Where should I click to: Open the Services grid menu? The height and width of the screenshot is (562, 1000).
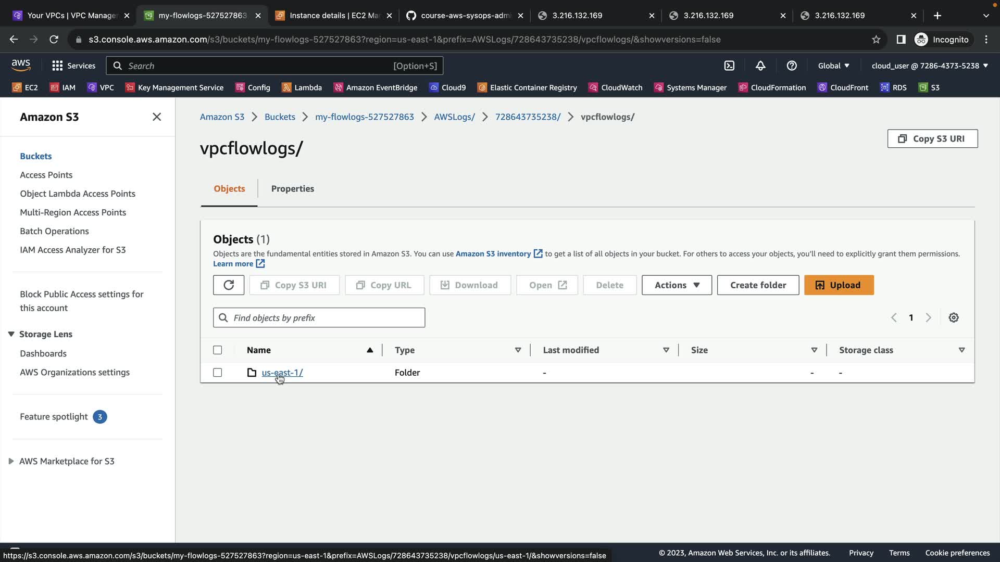[x=73, y=66]
